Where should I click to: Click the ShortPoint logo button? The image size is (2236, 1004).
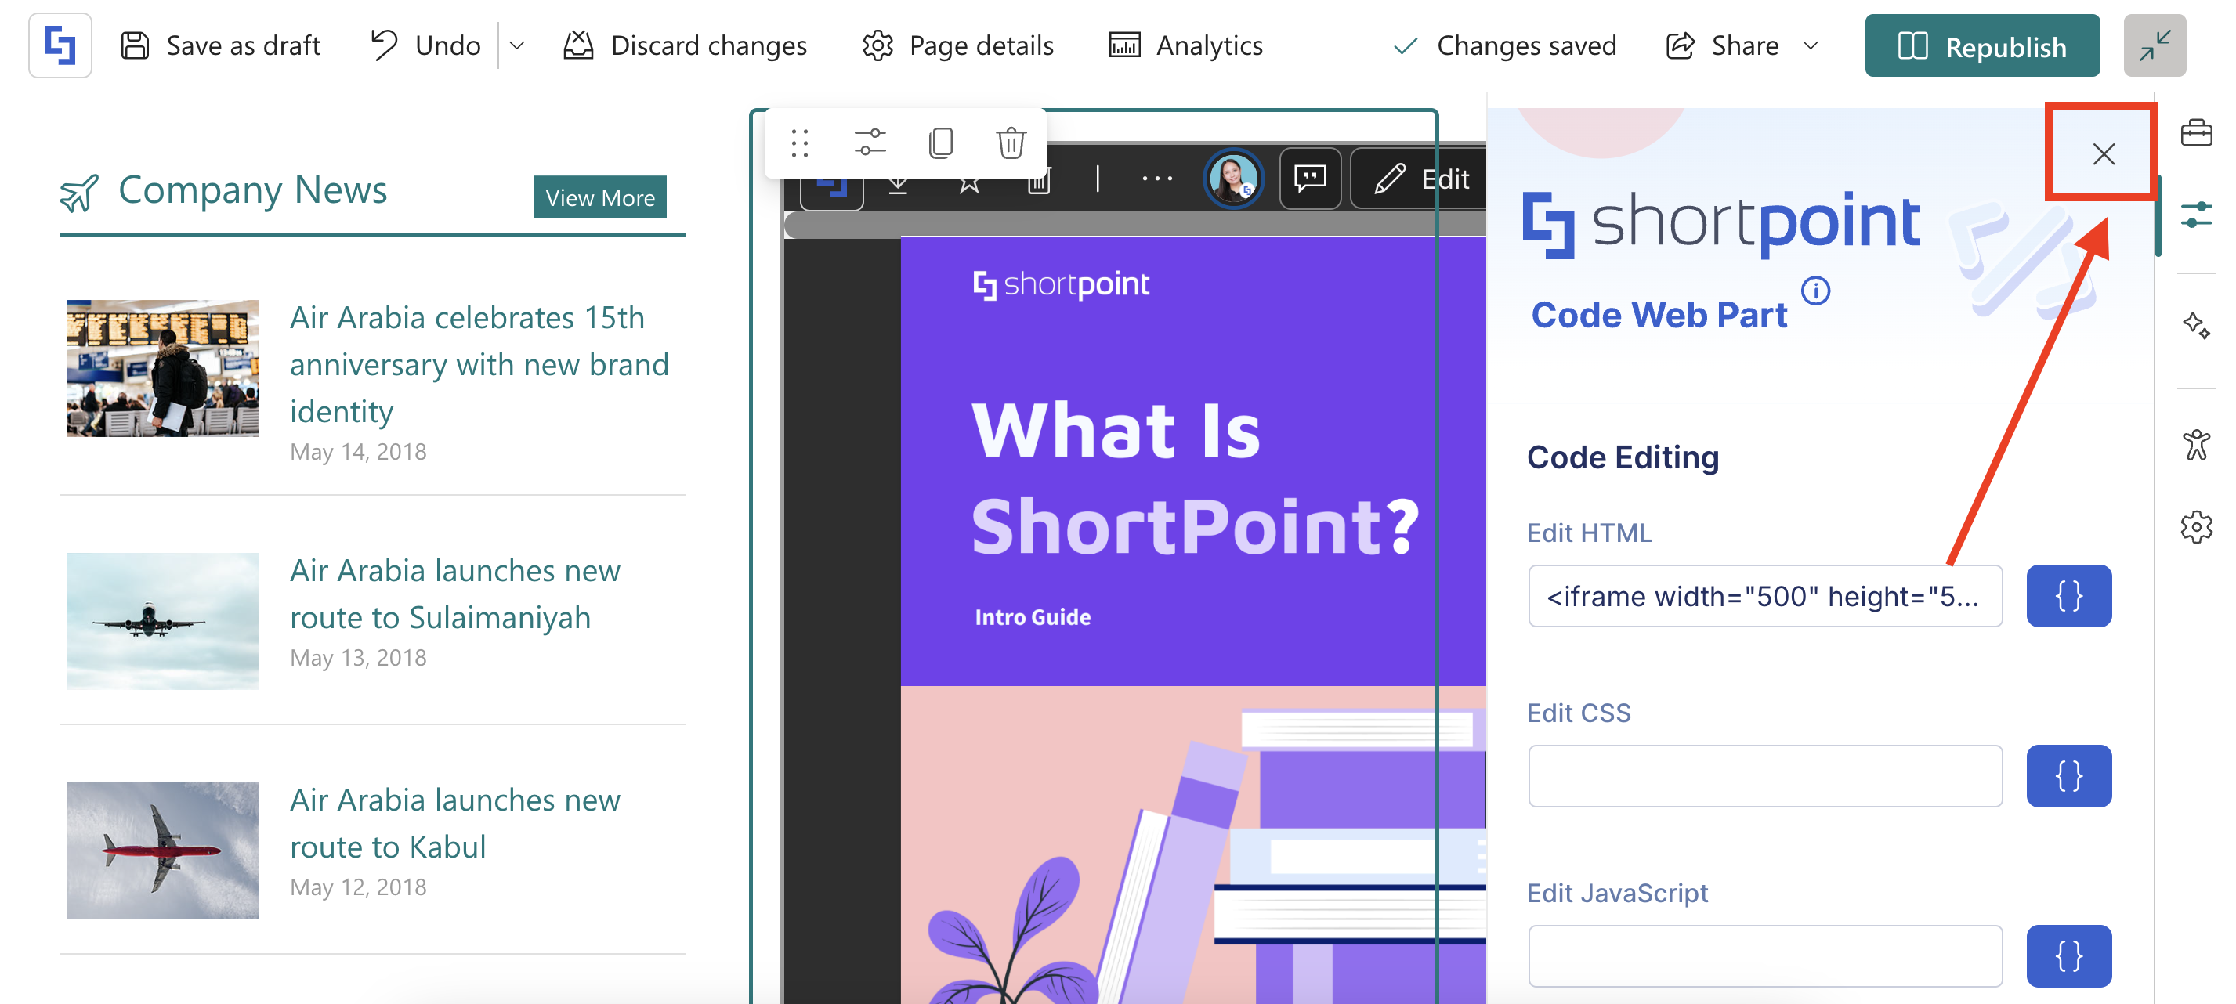60,45
